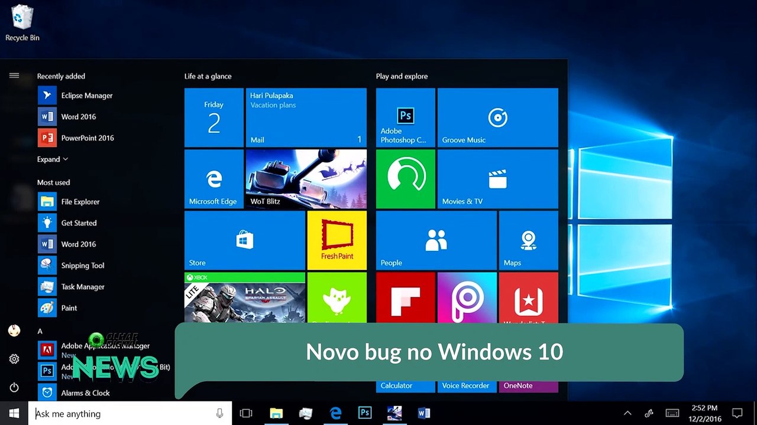
Task: Click the hamburger menu in Start
Action: pyautogui.click(x=14, y=76)
